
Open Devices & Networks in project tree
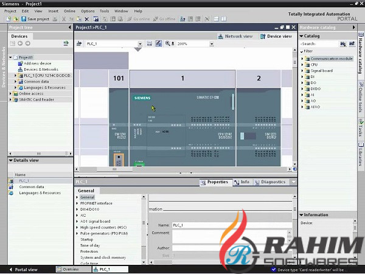tap(41, 69)
